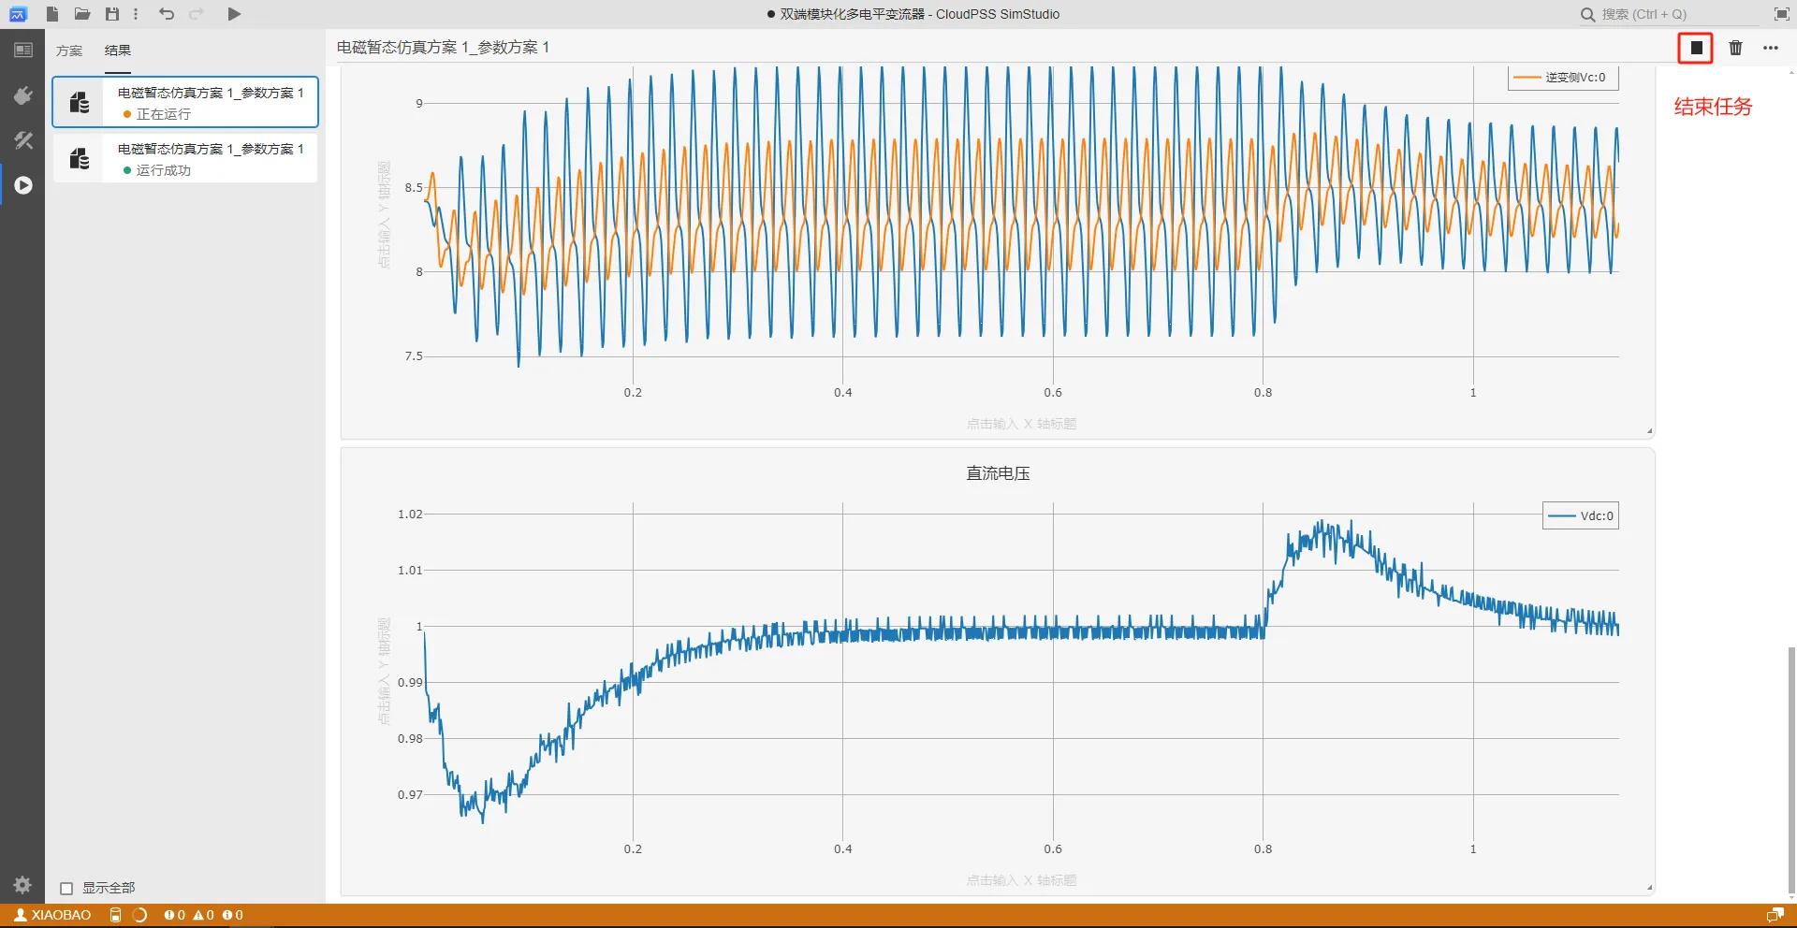Click the search box at top

[x=1669, y=14]
